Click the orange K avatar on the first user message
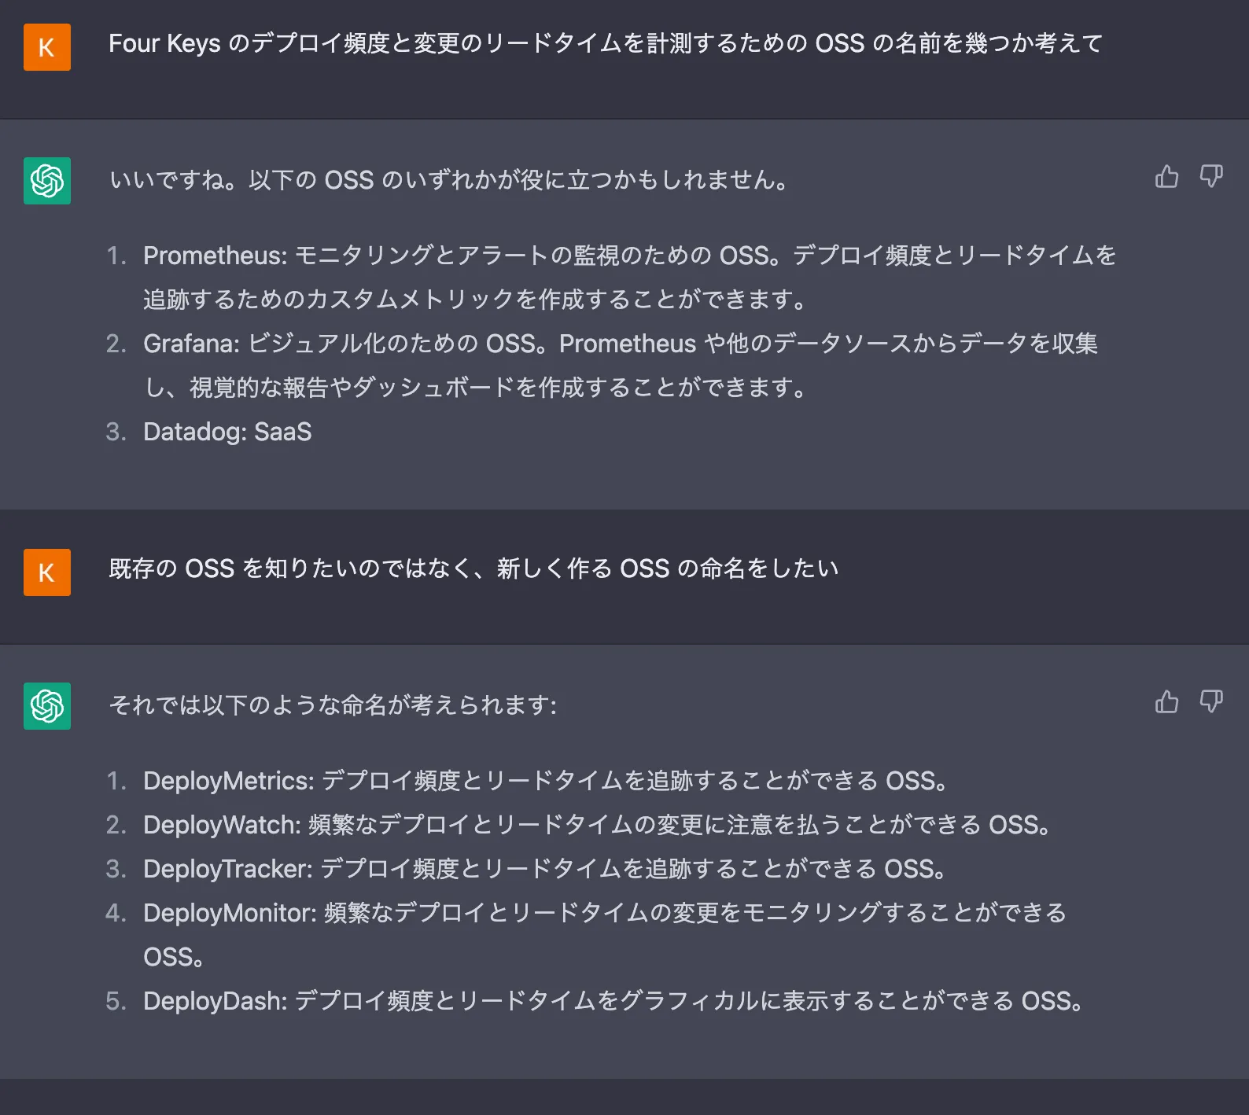Image resolution: width=1249 pixels, height=1115 pixels. pos(46,48)
